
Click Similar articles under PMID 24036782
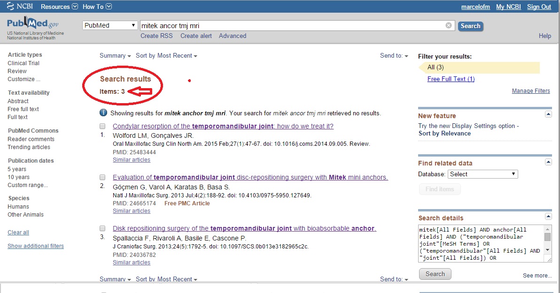132,263
